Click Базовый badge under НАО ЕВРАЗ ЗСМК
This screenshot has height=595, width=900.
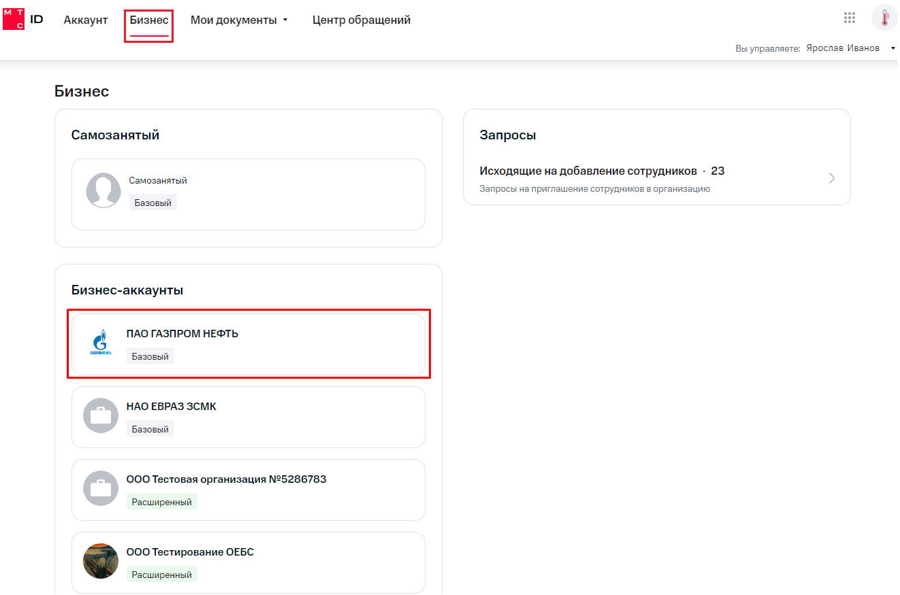pos(150,429)
